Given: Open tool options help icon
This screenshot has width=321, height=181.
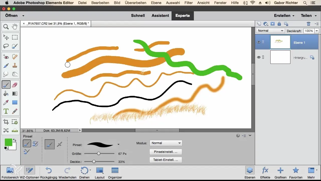Looking at the screenshot, I should coord(238,136).
